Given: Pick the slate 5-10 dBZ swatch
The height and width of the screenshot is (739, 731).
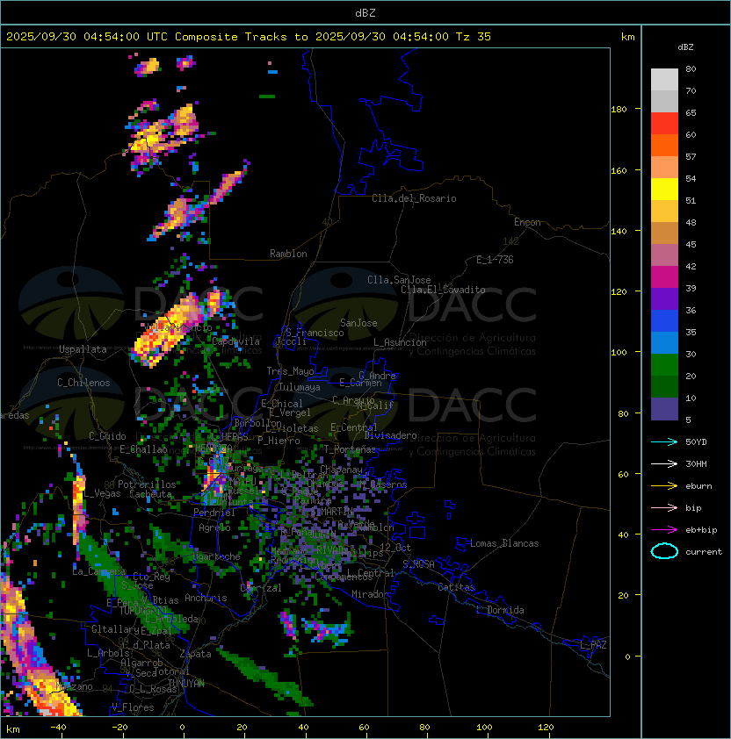Looking at the screenshot, I should (x=664, y=409).
